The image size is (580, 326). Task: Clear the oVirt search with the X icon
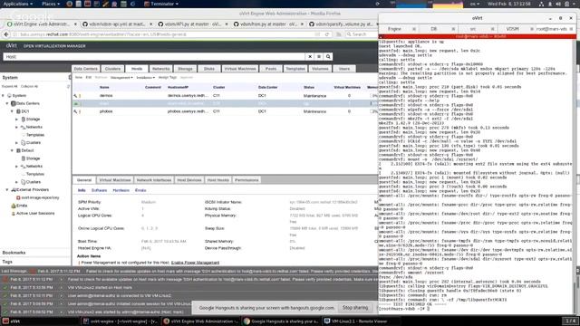tap(310, 57)
